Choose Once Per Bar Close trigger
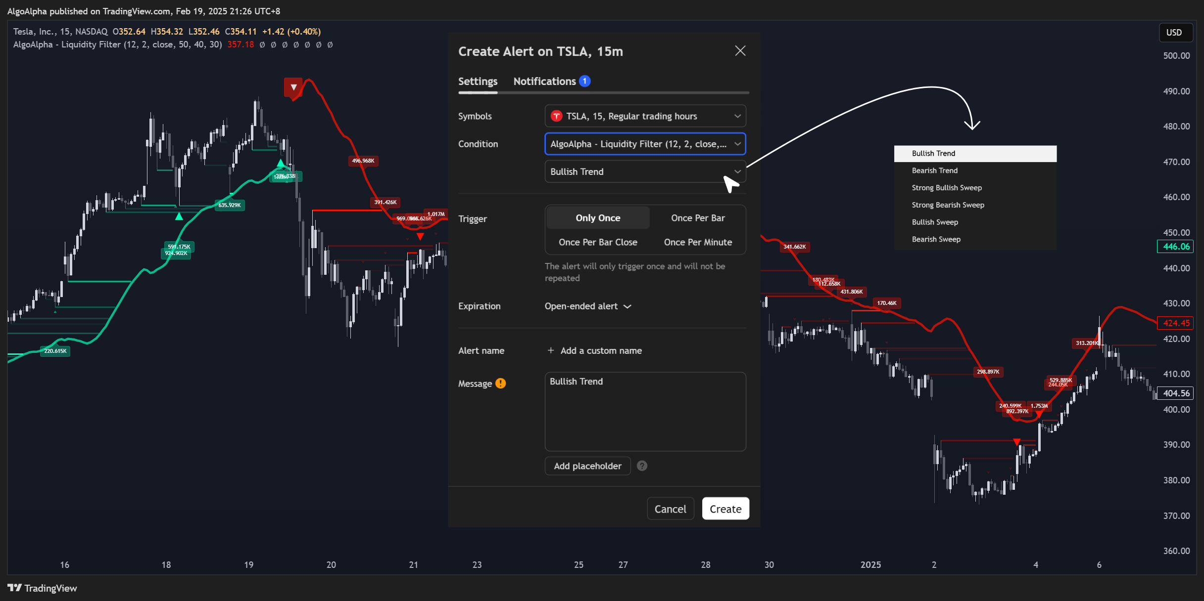 598,242
